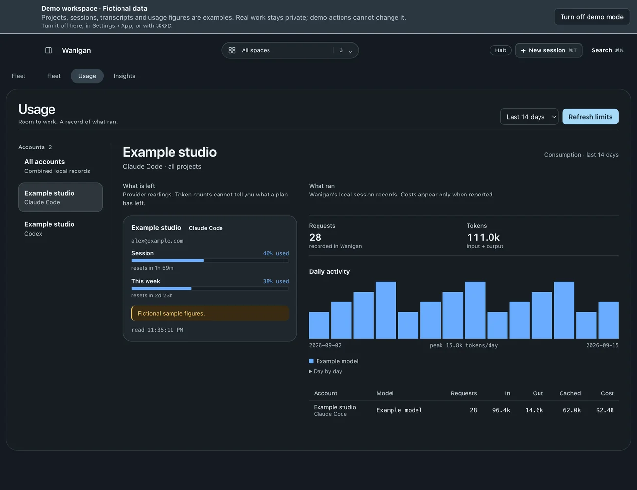Open Search with the ⌘K button
This screenshot has width=637, height=490.
pos(608,50)
